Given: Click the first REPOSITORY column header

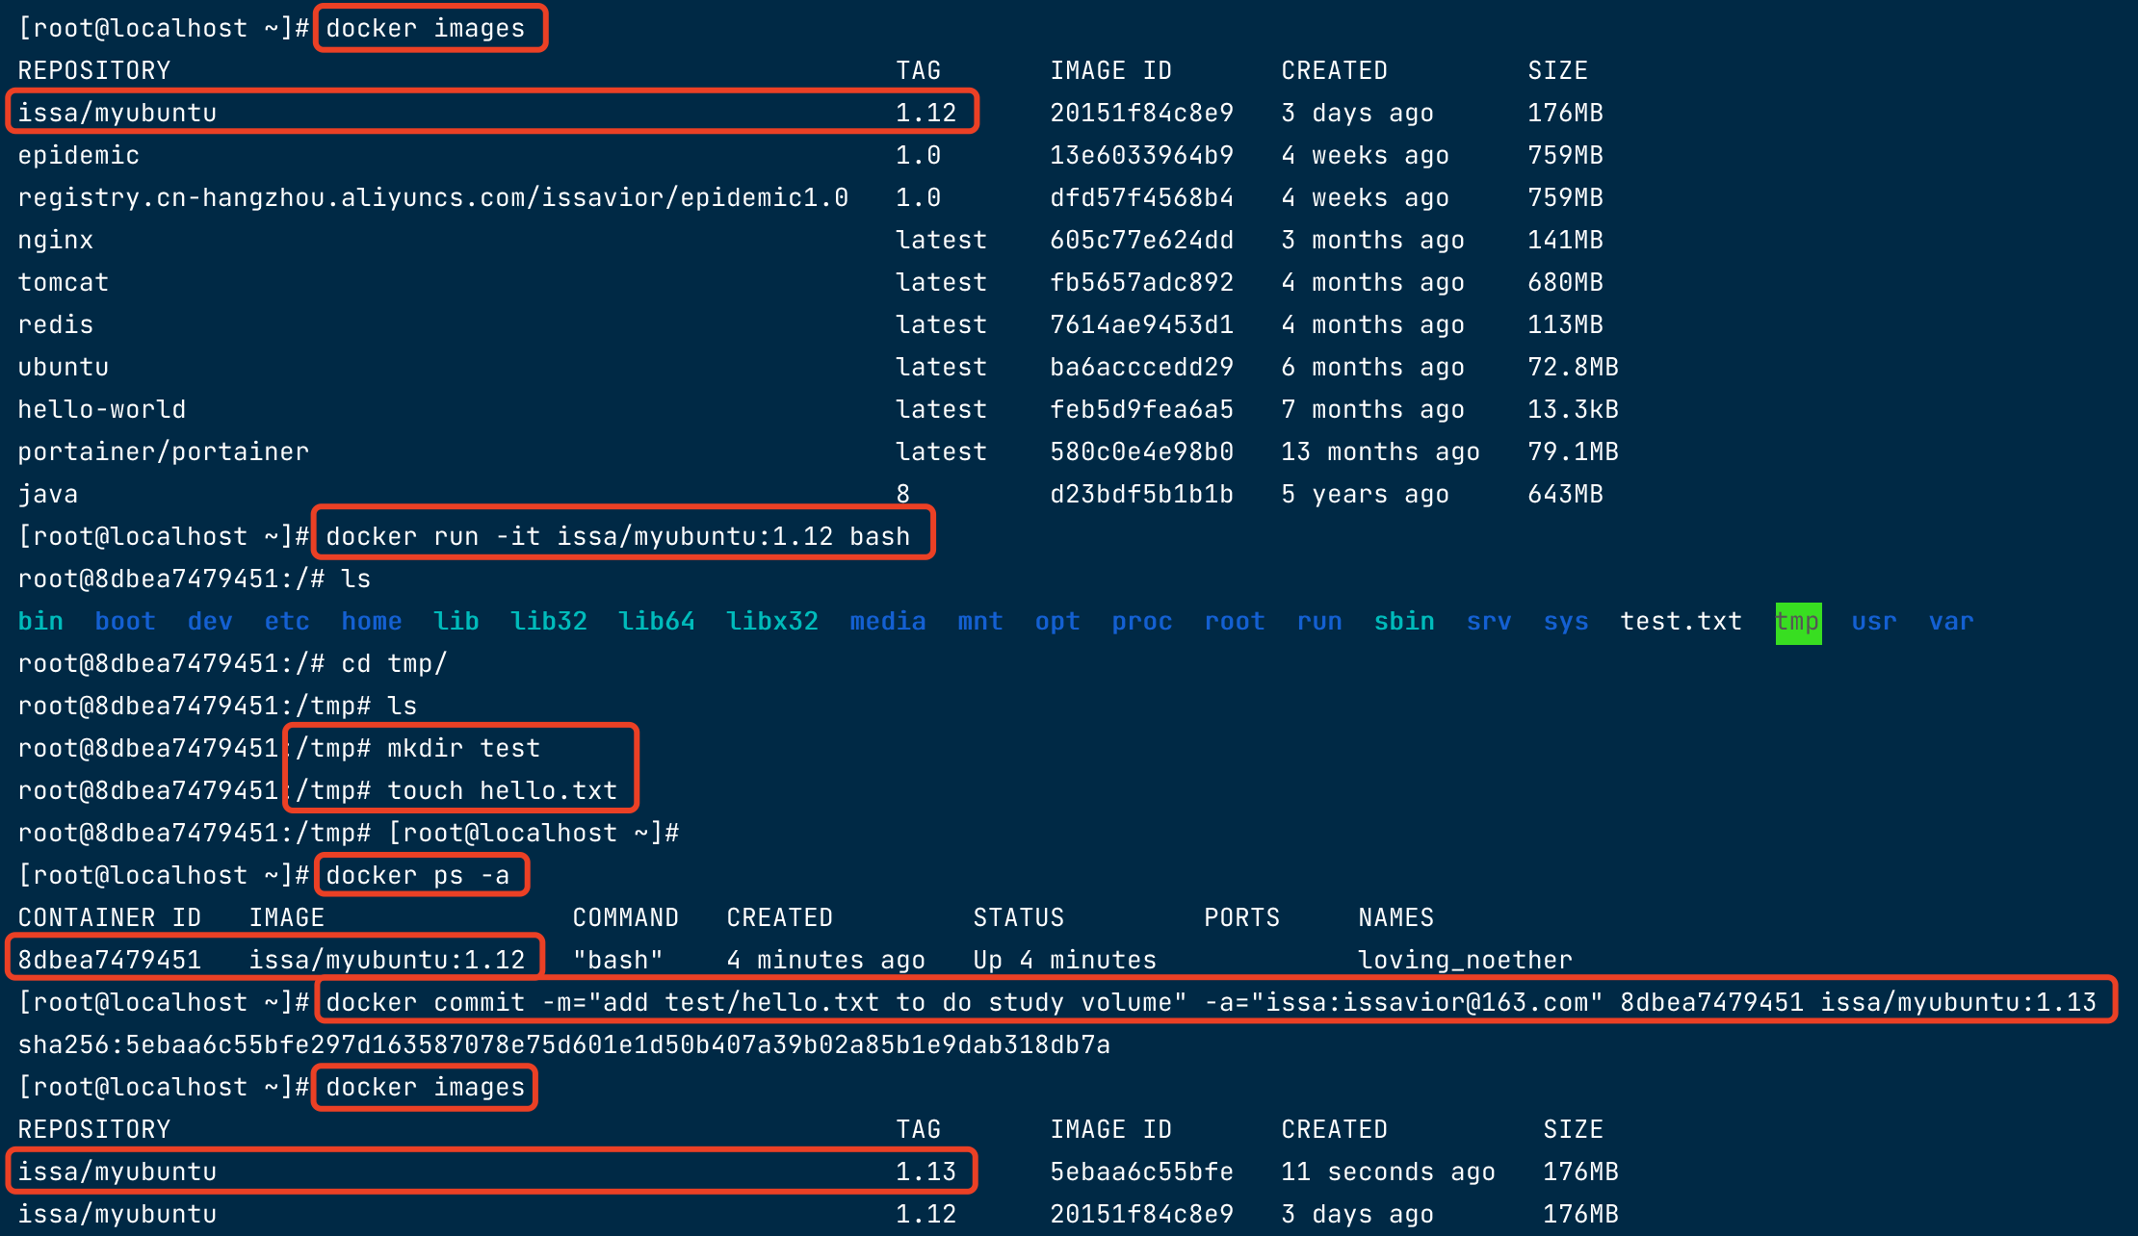Looking at the screenshot, I should pyautogui.click(x=94, y=70).
